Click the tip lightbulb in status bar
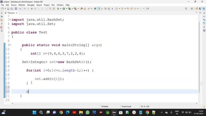 (204, 107)
